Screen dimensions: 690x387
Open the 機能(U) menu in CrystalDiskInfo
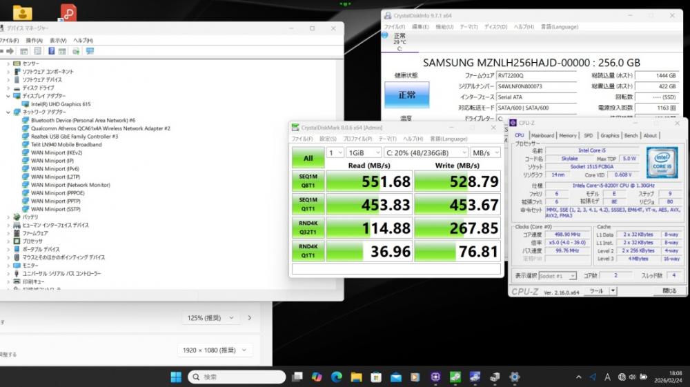tap(444, 27)
